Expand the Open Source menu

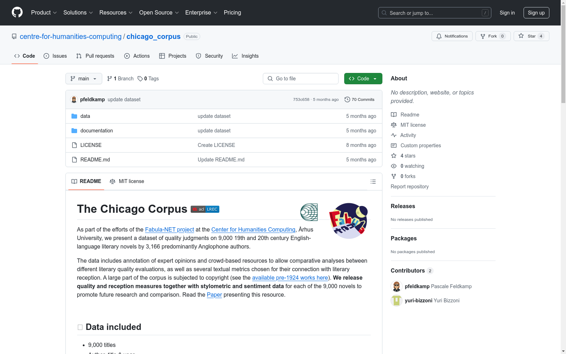[159, 13]
